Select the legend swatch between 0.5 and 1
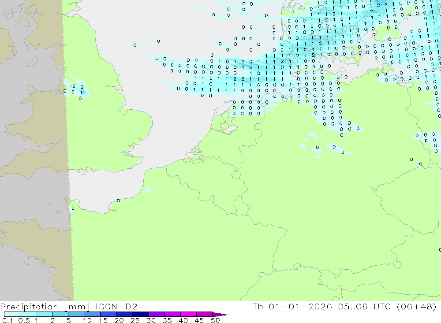The image size is (441, 323). click(28, 314)
